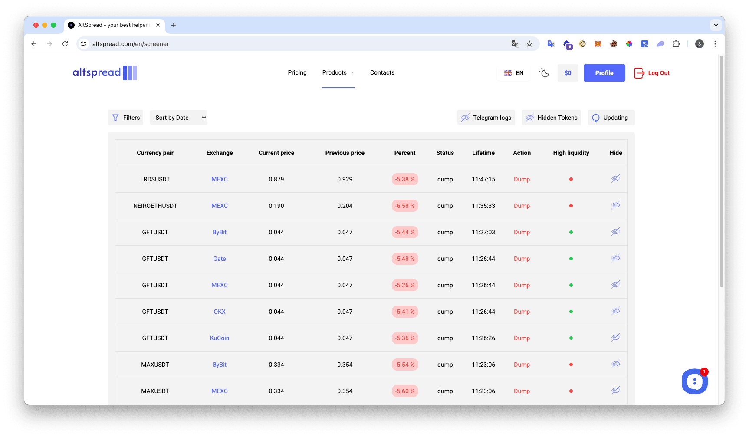The height and width of the screenshot is (437, 749).
Task: Click the -6.58 % percent badge
Action: pyautogui.click(x=405, y=206)
